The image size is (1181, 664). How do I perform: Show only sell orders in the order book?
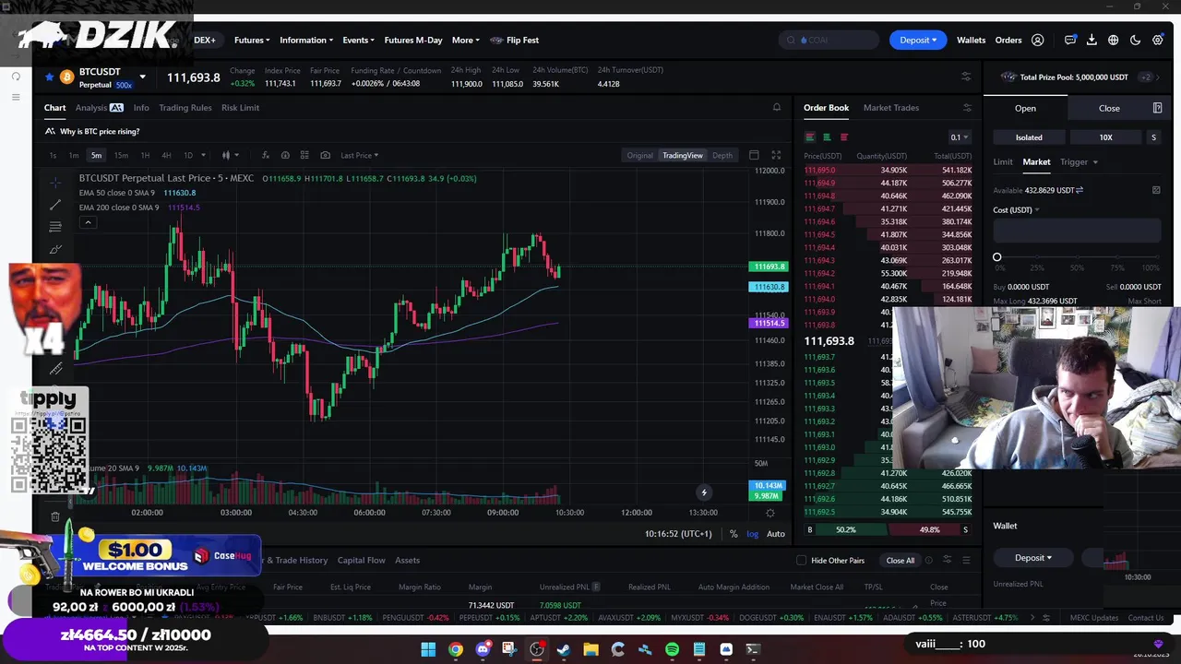(843, 137)
